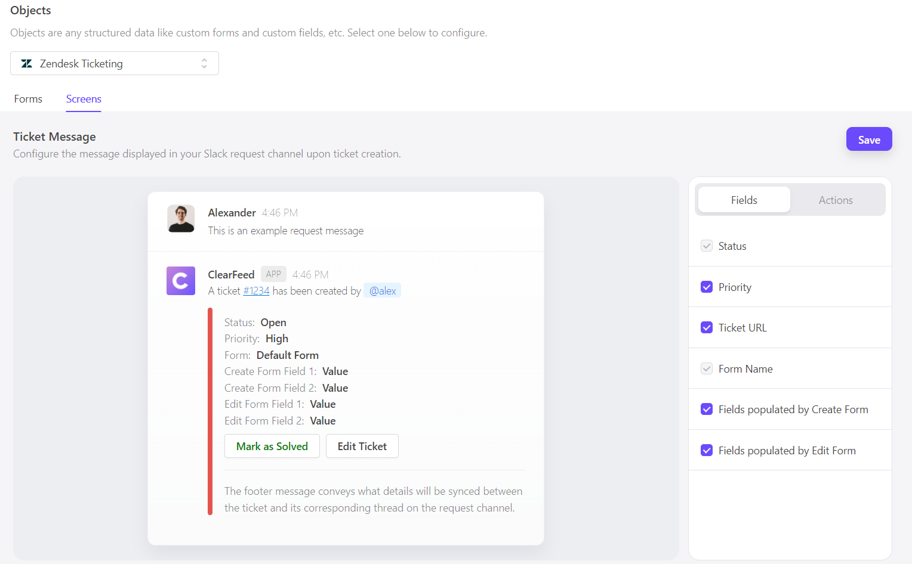
Task: Open the Actions tab in the side panel
Action: click(x=835, y=200)
